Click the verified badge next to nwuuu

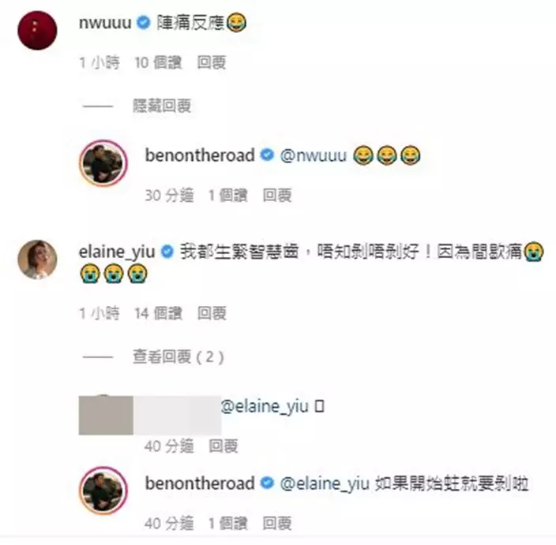click(144, 23)
